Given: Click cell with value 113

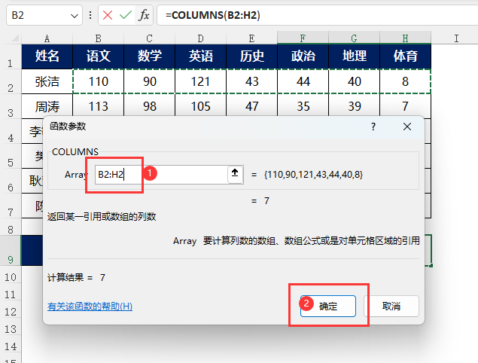Looking at the screenshot, I should 98,105.
